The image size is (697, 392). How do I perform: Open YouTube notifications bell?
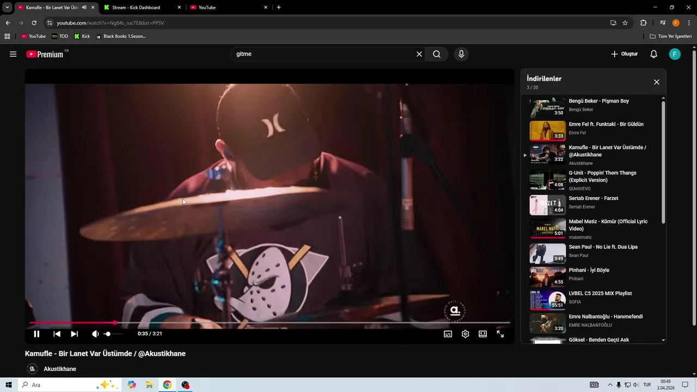pos(654,54)
